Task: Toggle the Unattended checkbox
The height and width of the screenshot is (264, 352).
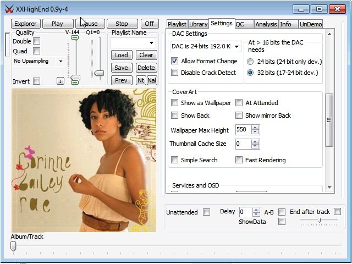Action: tap(207, 212)
